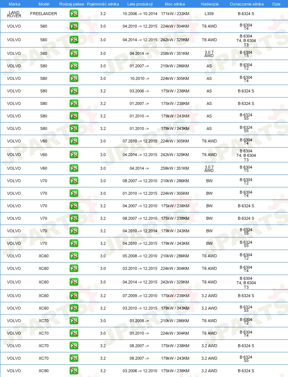Screen dimensions: 288x377
Task: Click the 'Opis' column header
Action: [276, 4]
